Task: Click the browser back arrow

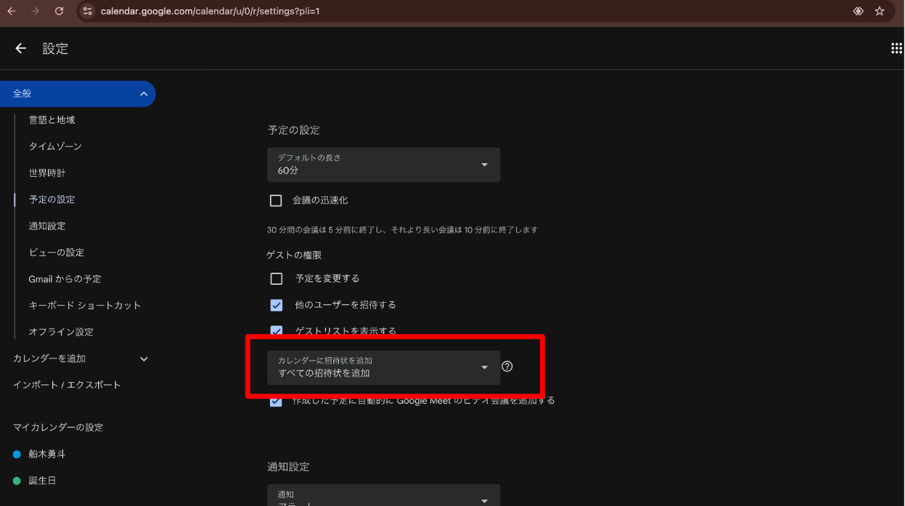Action: point(11,11)
